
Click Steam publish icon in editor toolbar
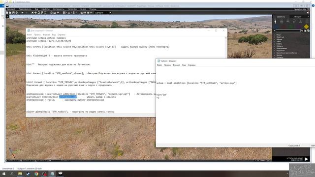coord(16,13)
